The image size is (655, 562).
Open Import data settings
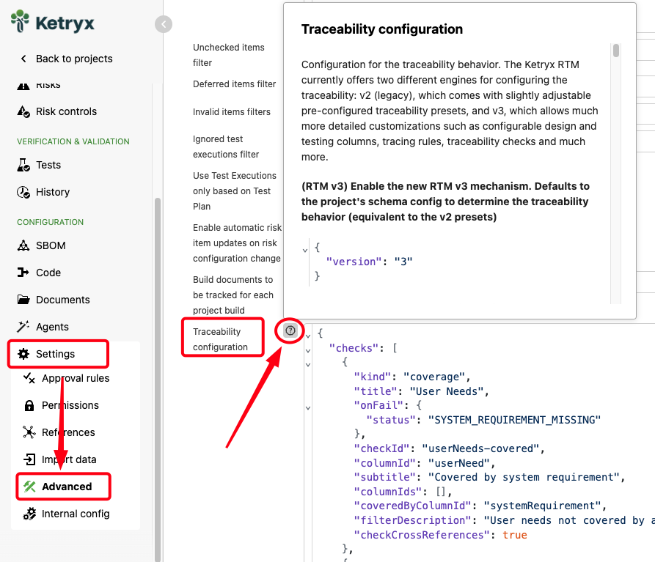(x=69, y=459)
